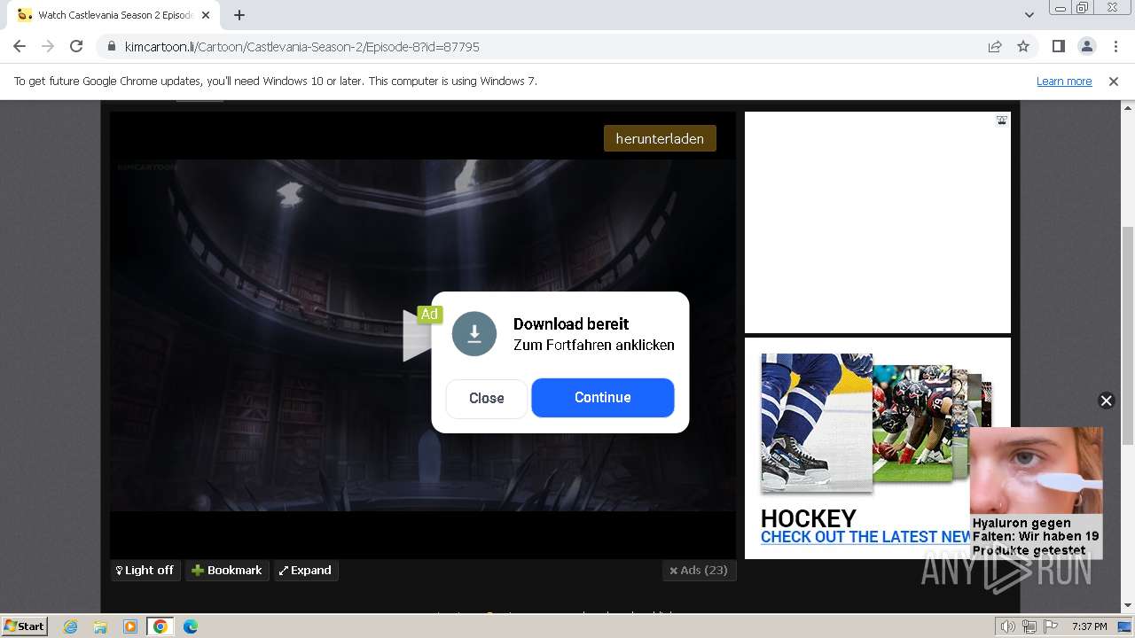Screen dimensions: 1135x638
Task: Click the HOCKEY ad headline
Action: click(x=809, y=518)
